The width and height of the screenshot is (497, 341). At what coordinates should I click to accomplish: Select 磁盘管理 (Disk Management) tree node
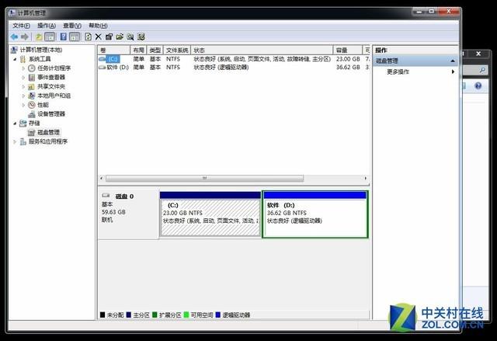tap(48, 132)
